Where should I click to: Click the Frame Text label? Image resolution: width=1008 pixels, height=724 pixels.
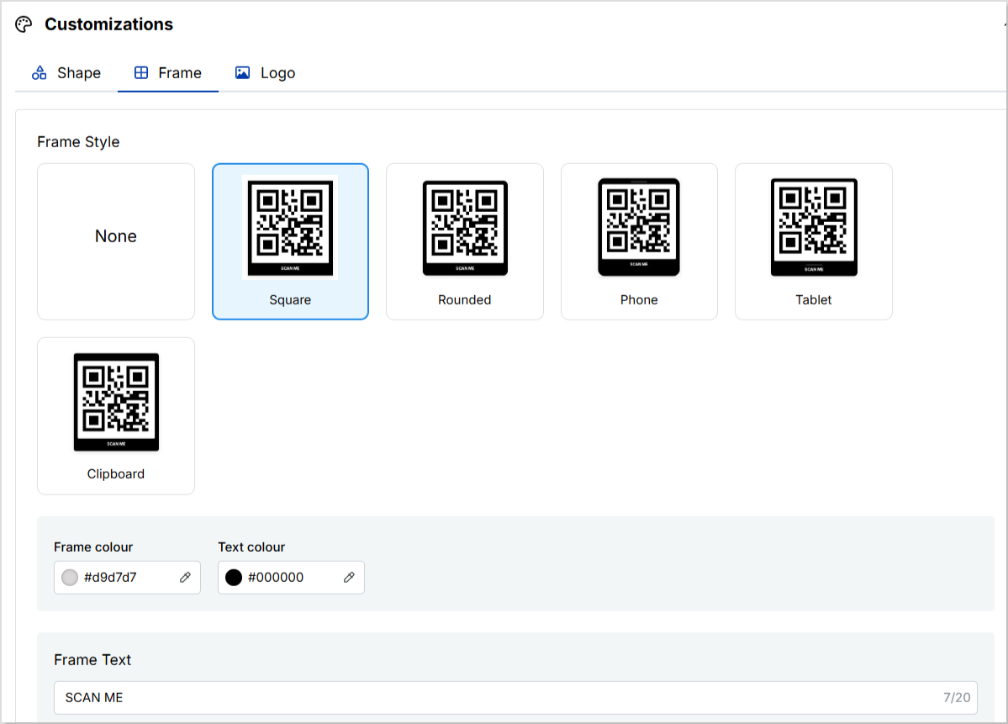click(x=92, y=660)
